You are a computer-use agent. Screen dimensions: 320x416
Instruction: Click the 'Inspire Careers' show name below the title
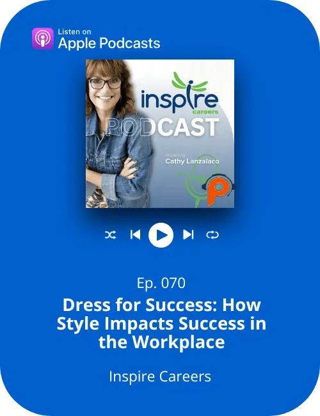coord(160,376)
